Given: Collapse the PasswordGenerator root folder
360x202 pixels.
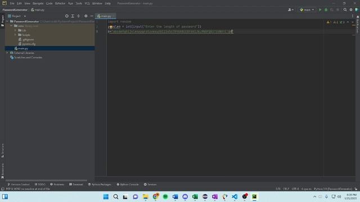Looking at the screenshot, I should [x=7, y=21].
